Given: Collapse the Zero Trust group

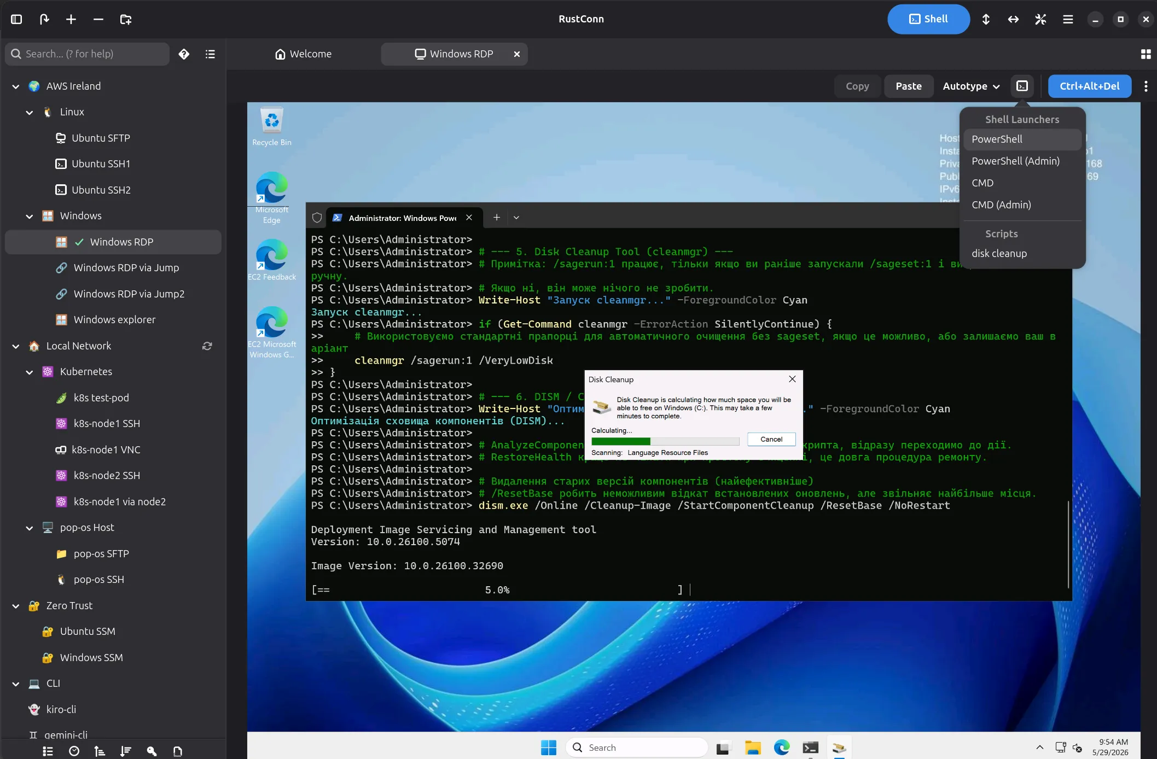Looking at the screenshot, I should coord(16,606).
